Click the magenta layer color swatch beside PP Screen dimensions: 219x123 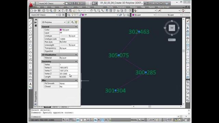coord(83,15)
